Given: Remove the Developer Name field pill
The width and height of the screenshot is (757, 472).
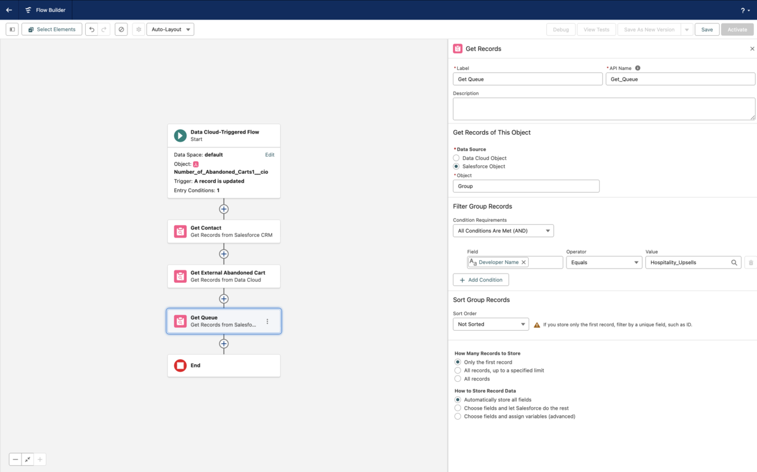Looking at the screenshot, I should pyautogui.click(x=524, y=262).
